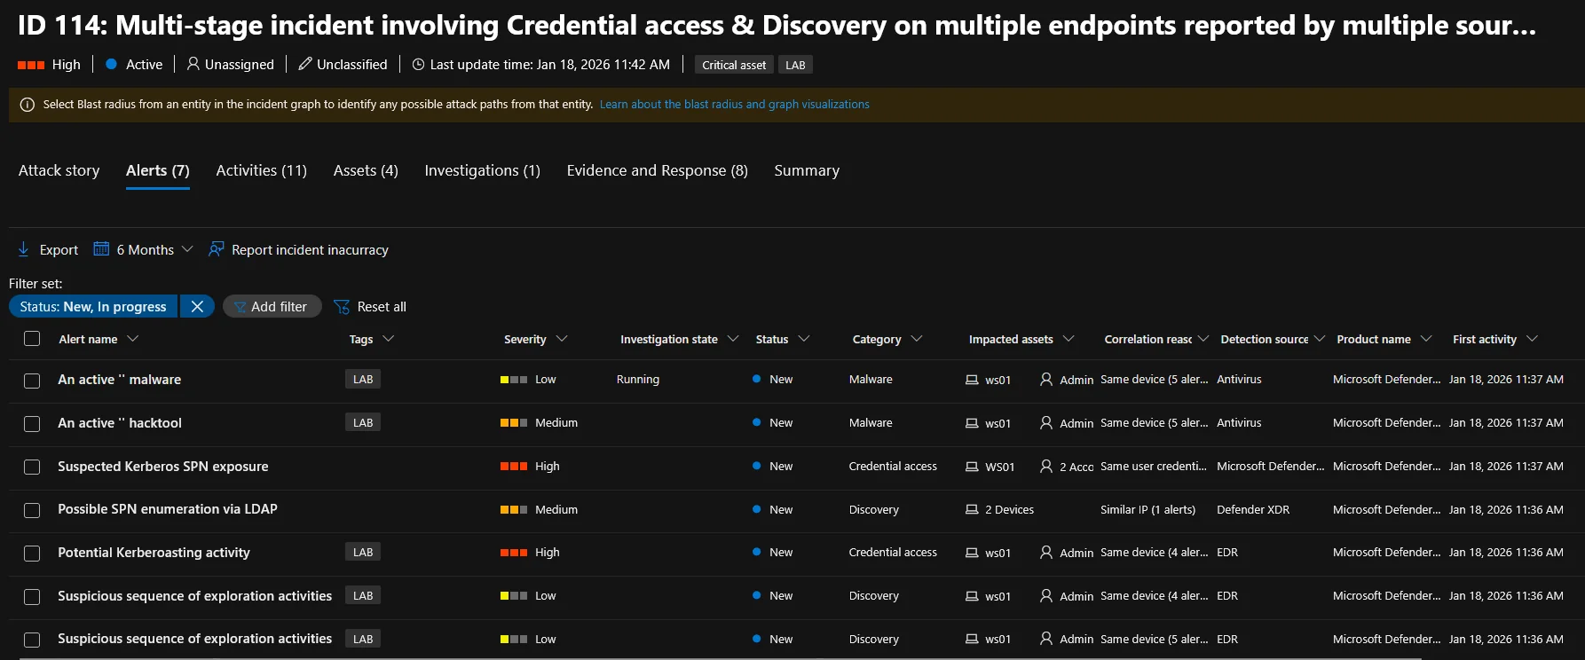1585x660 pixels.
Task: Select the Possible SPN enumeration via LDAP checkbox
Action: click(x=32, y=510)
